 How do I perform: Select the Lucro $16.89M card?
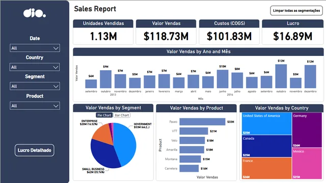(x=293, y=32)
